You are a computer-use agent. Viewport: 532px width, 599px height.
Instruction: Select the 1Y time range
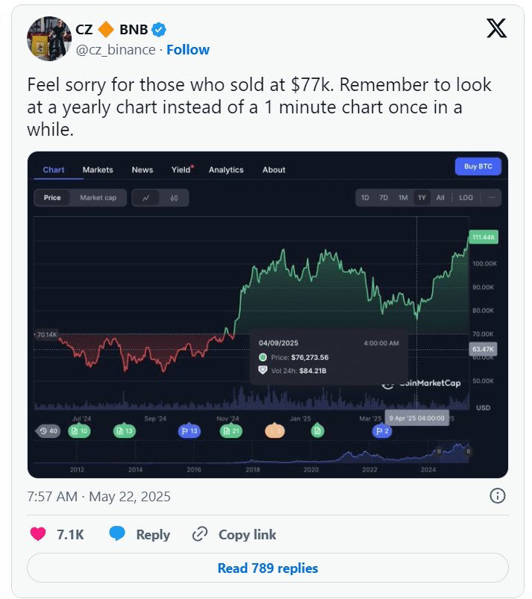(422, 198)
